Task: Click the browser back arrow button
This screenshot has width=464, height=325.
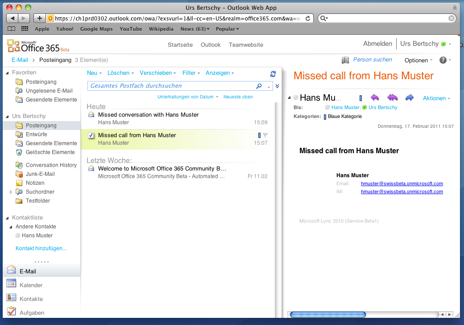Action: click(12, 18)
